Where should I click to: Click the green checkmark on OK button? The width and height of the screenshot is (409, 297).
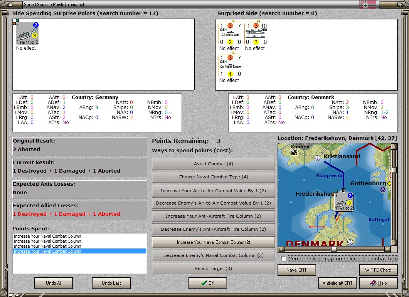point(204,283)
